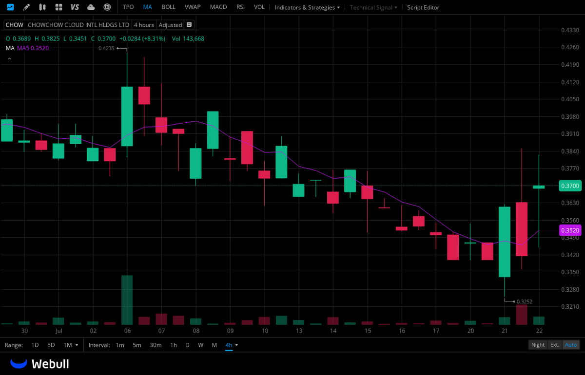Click the 22 date axis label

(539, 331)
